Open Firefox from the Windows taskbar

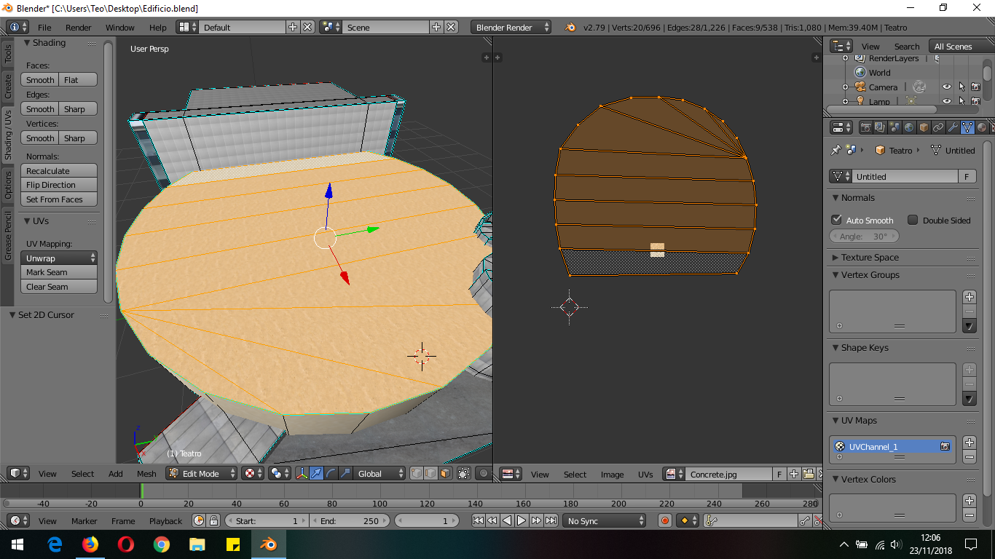point(90,544)
